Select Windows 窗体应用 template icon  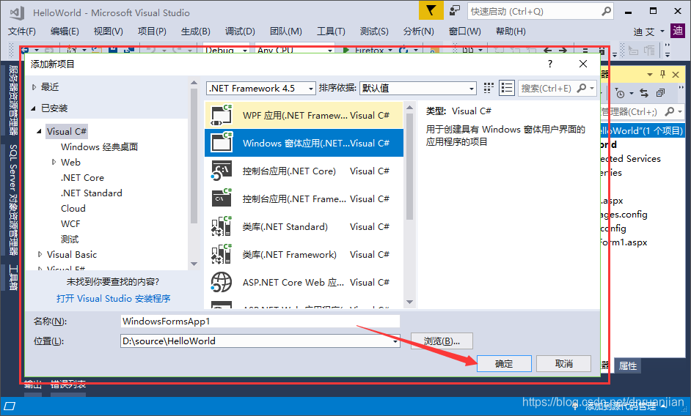222,143
